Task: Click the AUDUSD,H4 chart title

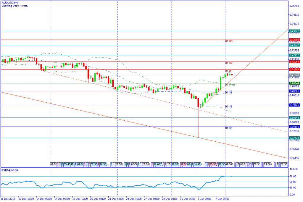Action: point(10,3)
